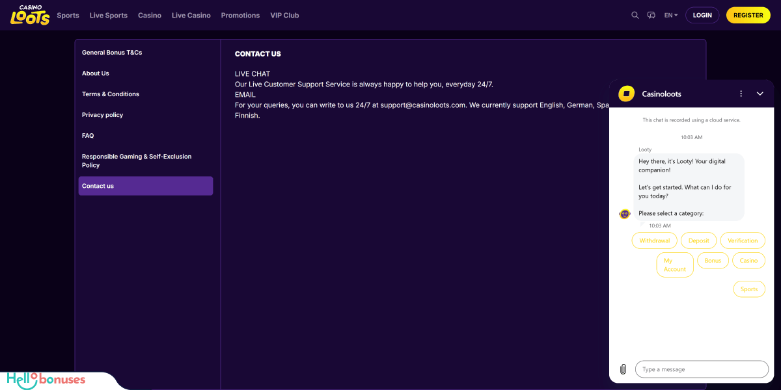This screenshot has height=390, width=781.
Task: Select Contact us in sidebar
Action: [146, 186]
